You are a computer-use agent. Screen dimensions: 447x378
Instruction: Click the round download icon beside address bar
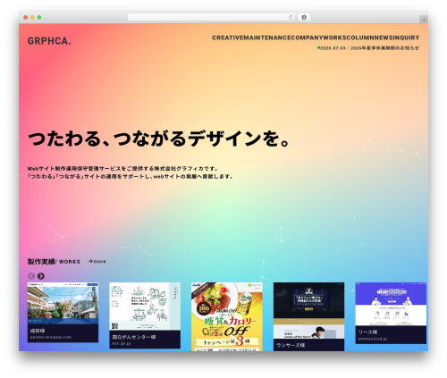point(304,17)
